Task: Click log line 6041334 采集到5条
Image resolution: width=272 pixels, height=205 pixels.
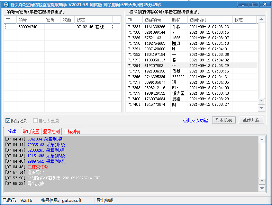Action: [x=34, y=139]
